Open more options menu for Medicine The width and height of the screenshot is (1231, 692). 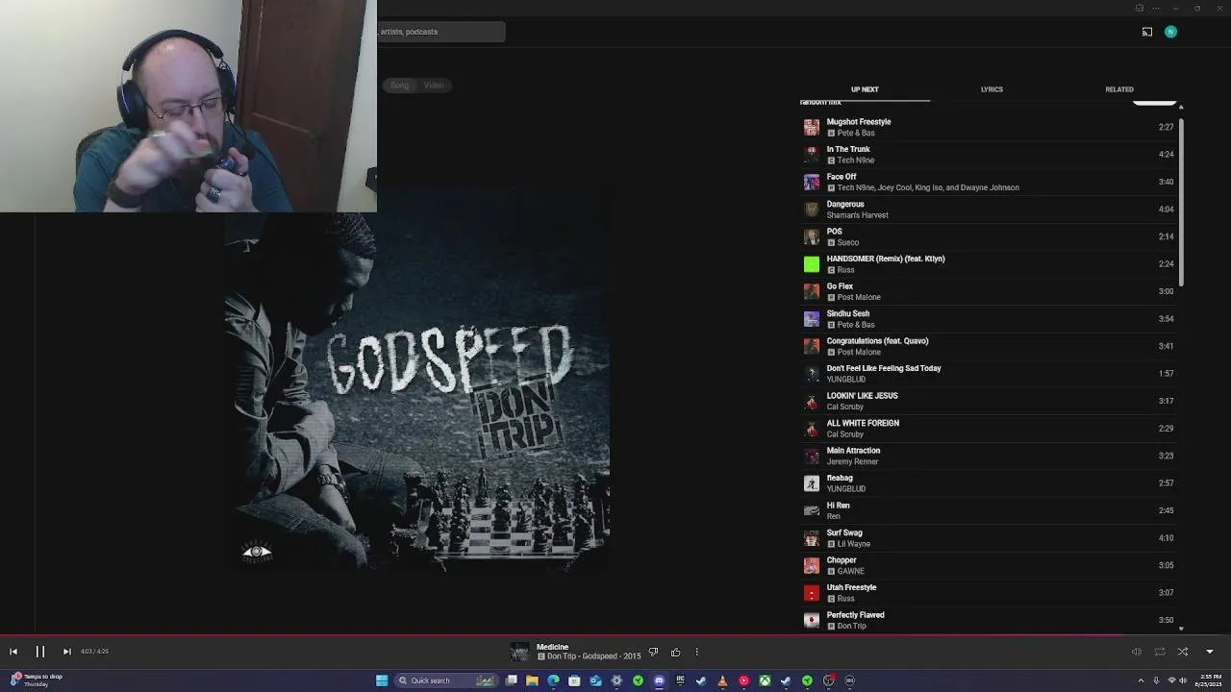[696, 653]
